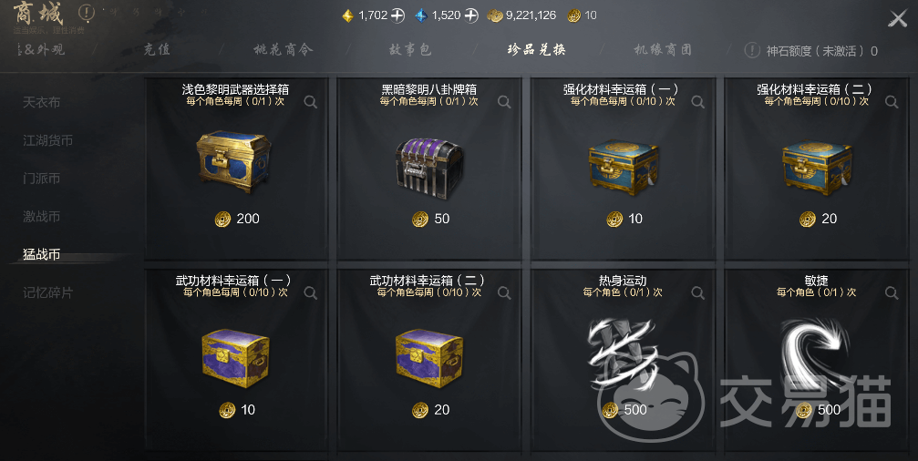
Task: Switch to the 珍品兑换 tab
Action: 536,50
